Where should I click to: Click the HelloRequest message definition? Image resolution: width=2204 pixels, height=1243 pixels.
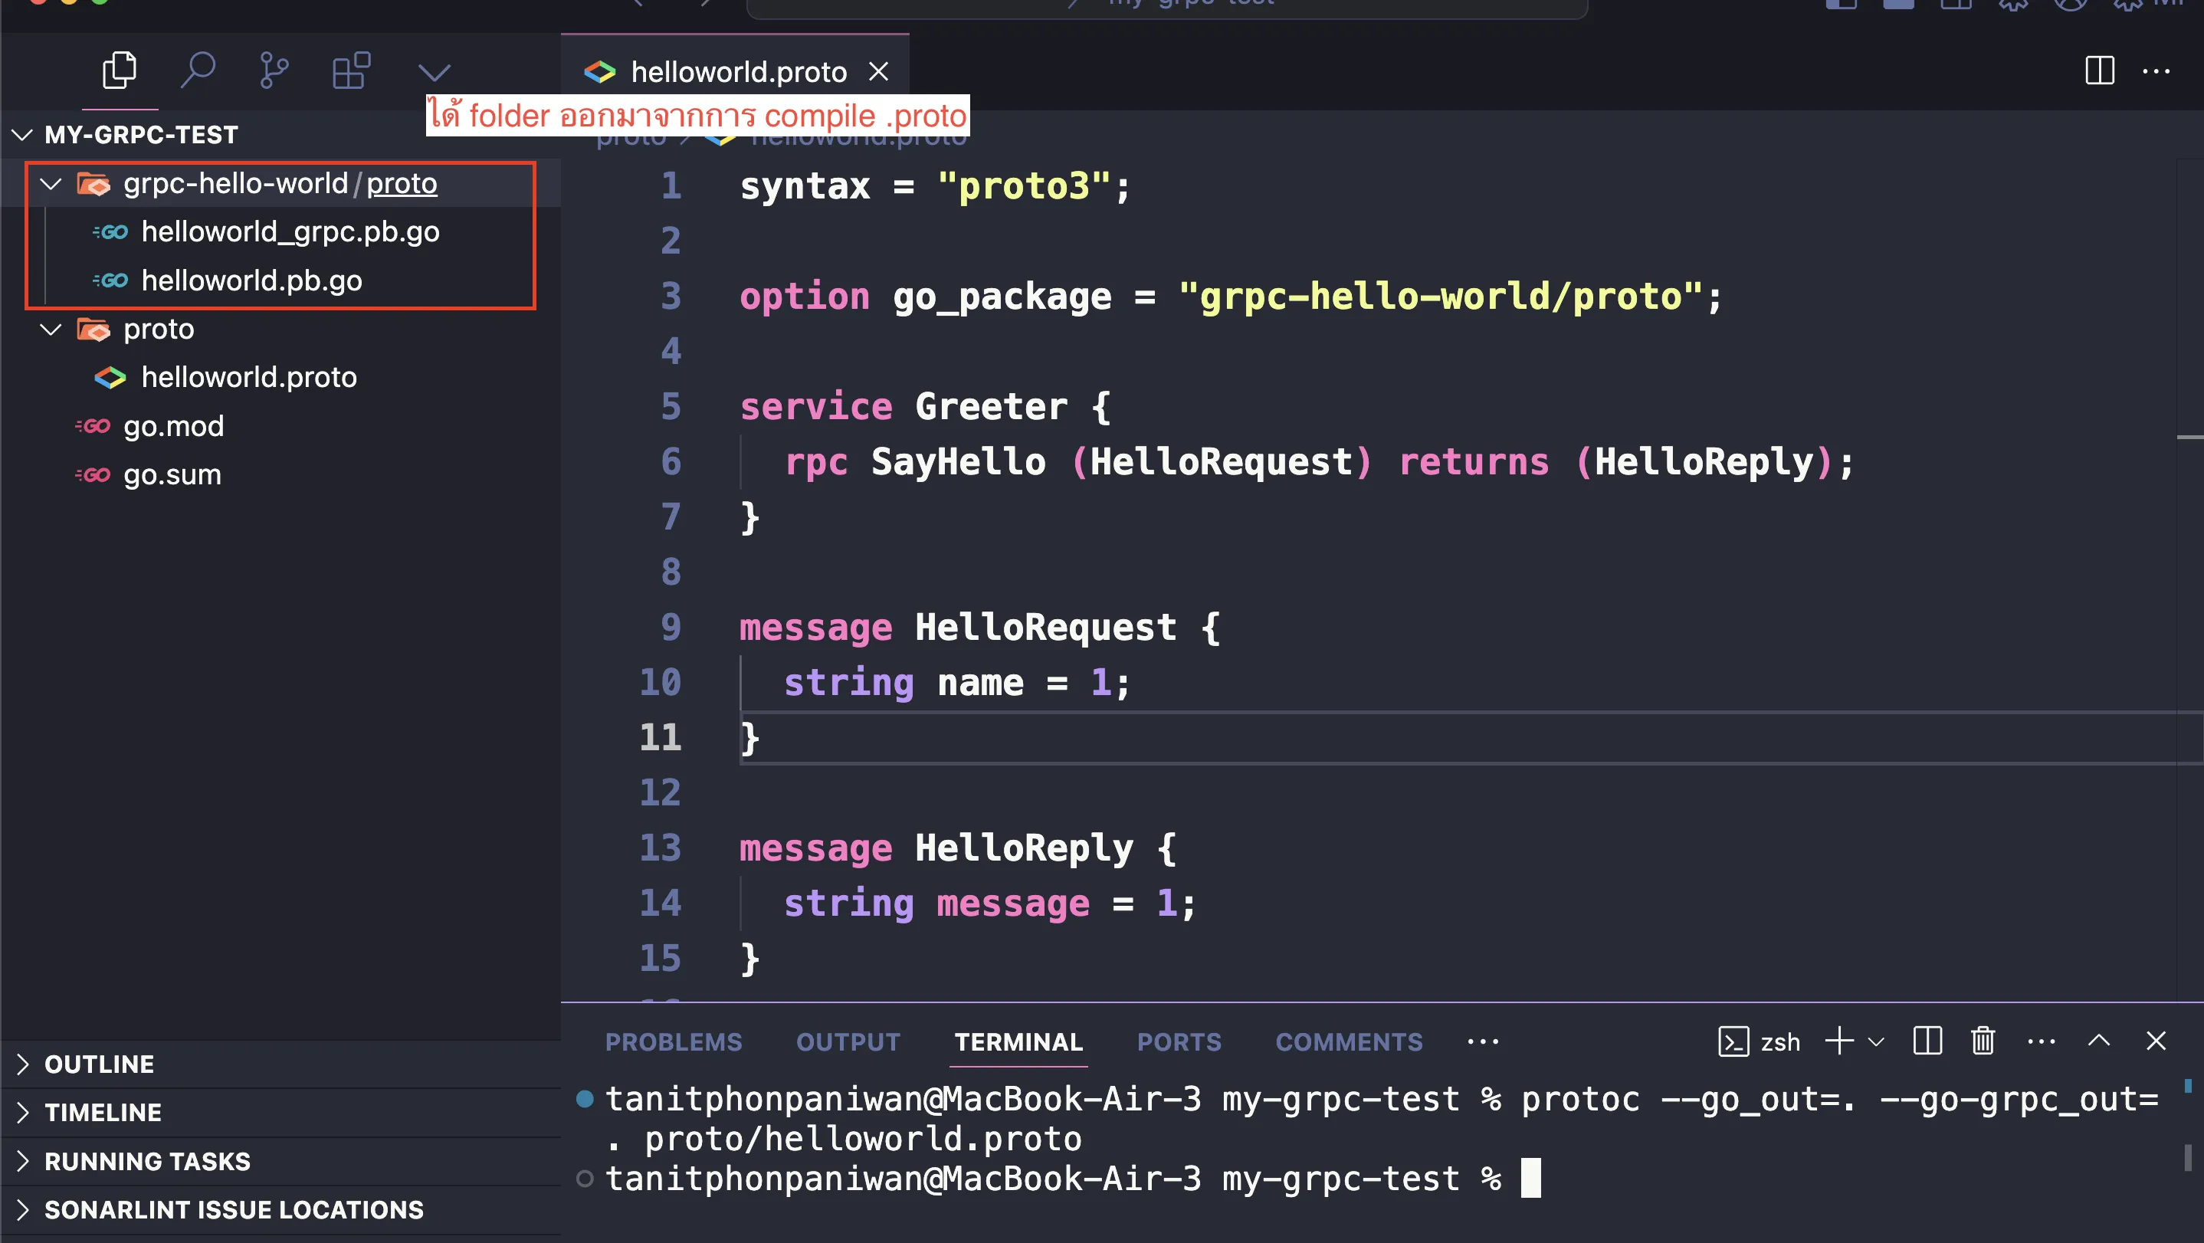(x=1045, y=627)
